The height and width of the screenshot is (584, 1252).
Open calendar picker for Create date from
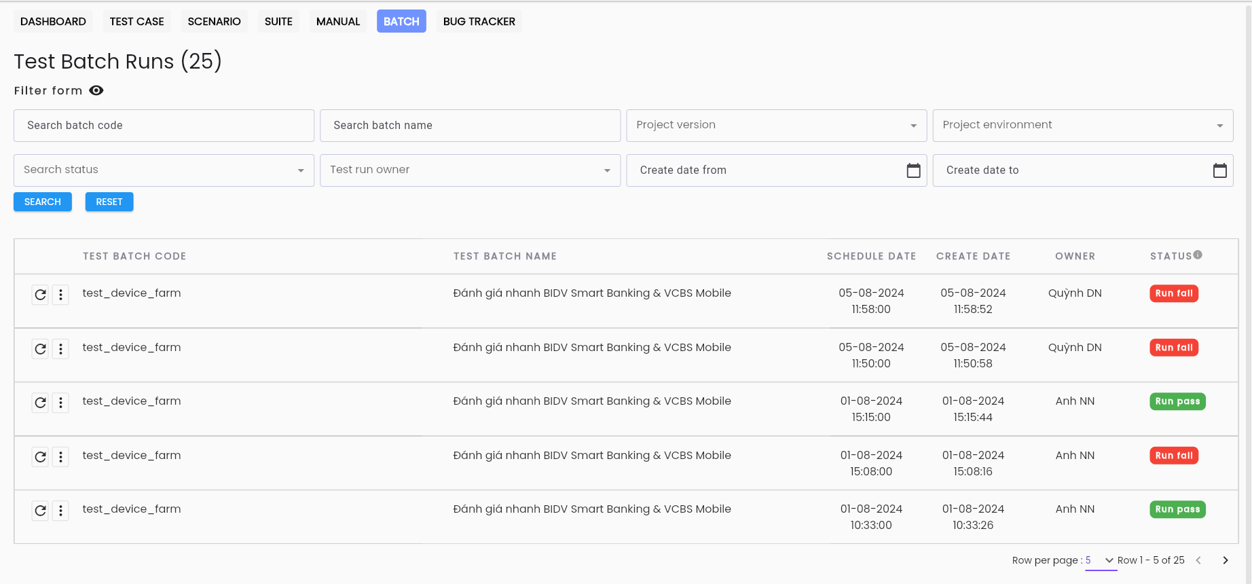(x=914, y=170)
